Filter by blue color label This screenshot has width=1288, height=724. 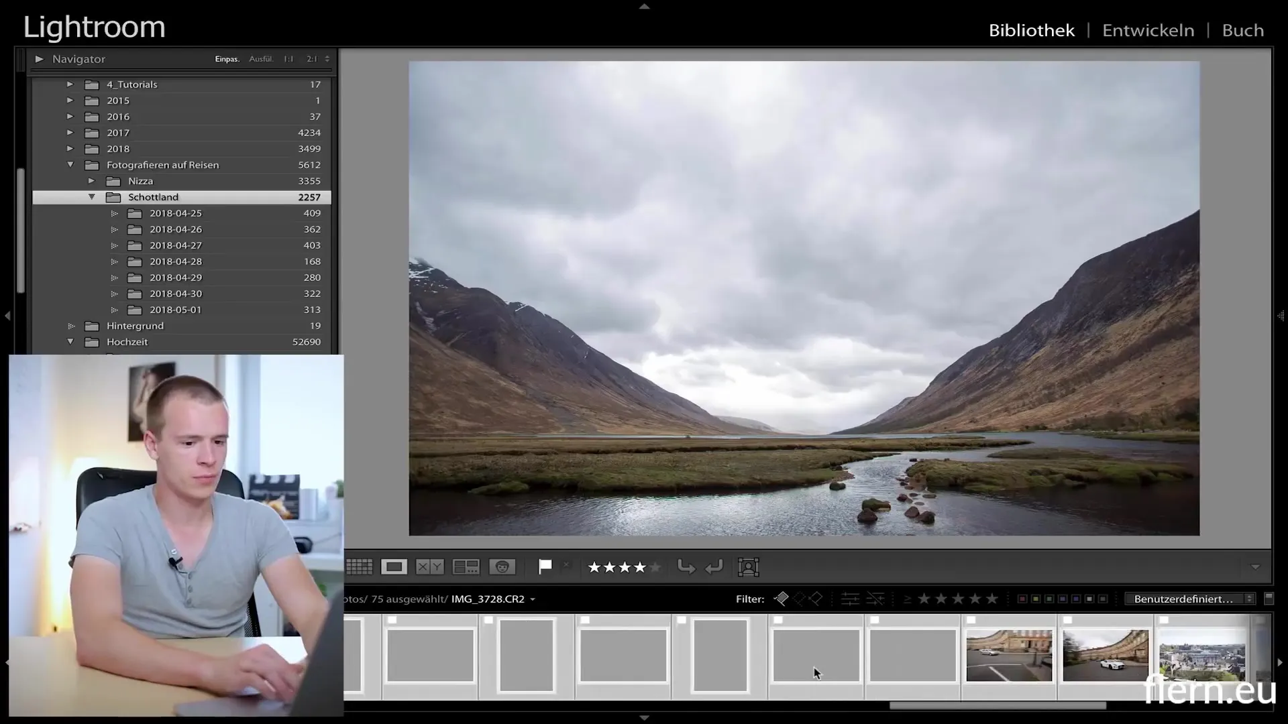(x=1063, y=599)
